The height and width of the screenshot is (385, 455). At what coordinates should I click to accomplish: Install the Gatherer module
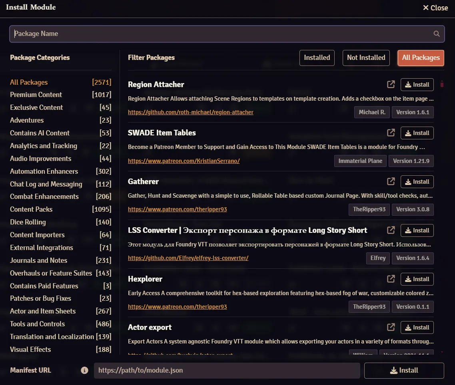pyautogui.click(x=417, y=182)
